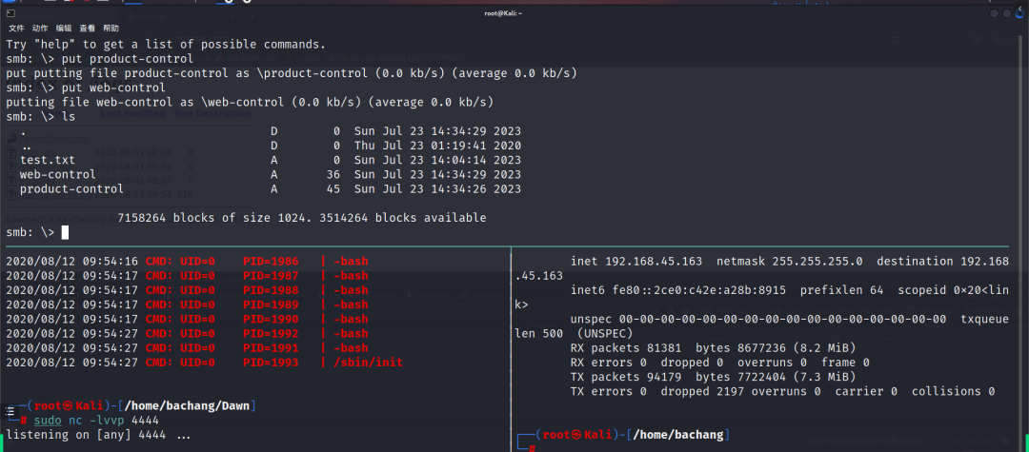Screen dimensions: 1029x452
Task: Click "listening on [any] 4444" output
Action: click(98, 435)
